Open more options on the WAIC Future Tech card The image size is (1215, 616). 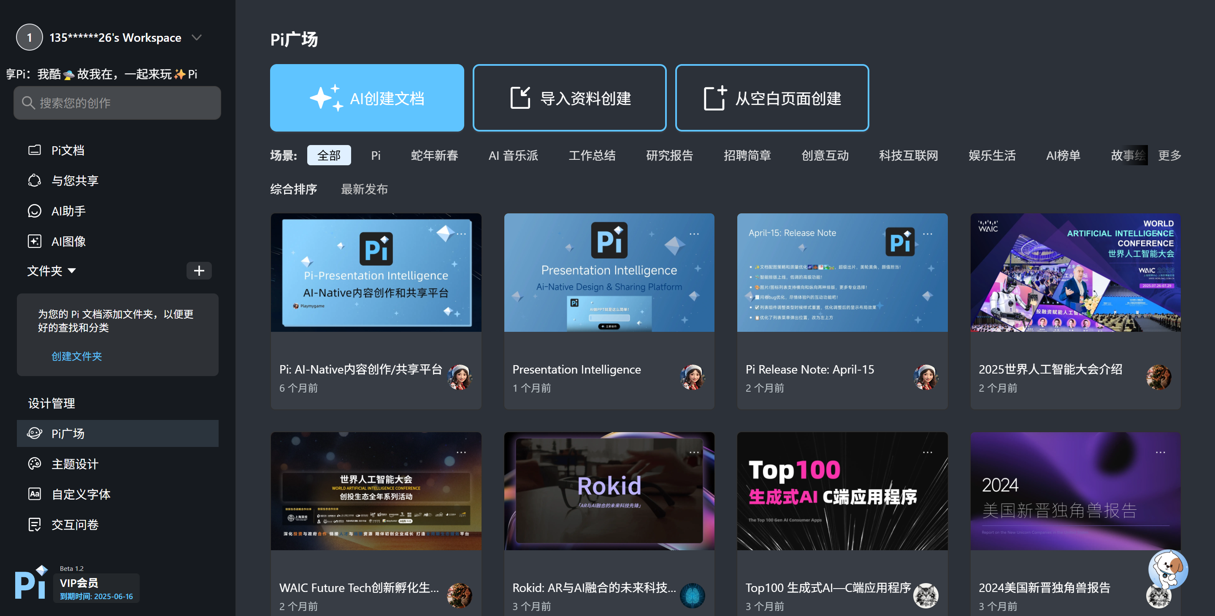click(x=461, y=452)
